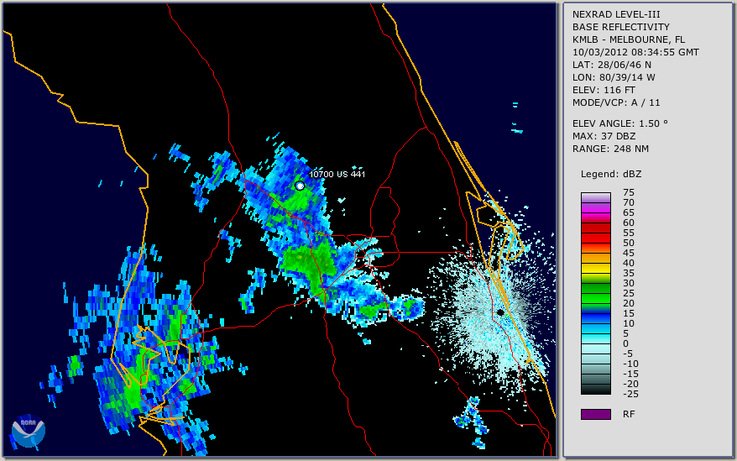Select the NEXRAD LEVEL-III title text
This screenshot has width=737, height=461.
(x=616, y=14)
